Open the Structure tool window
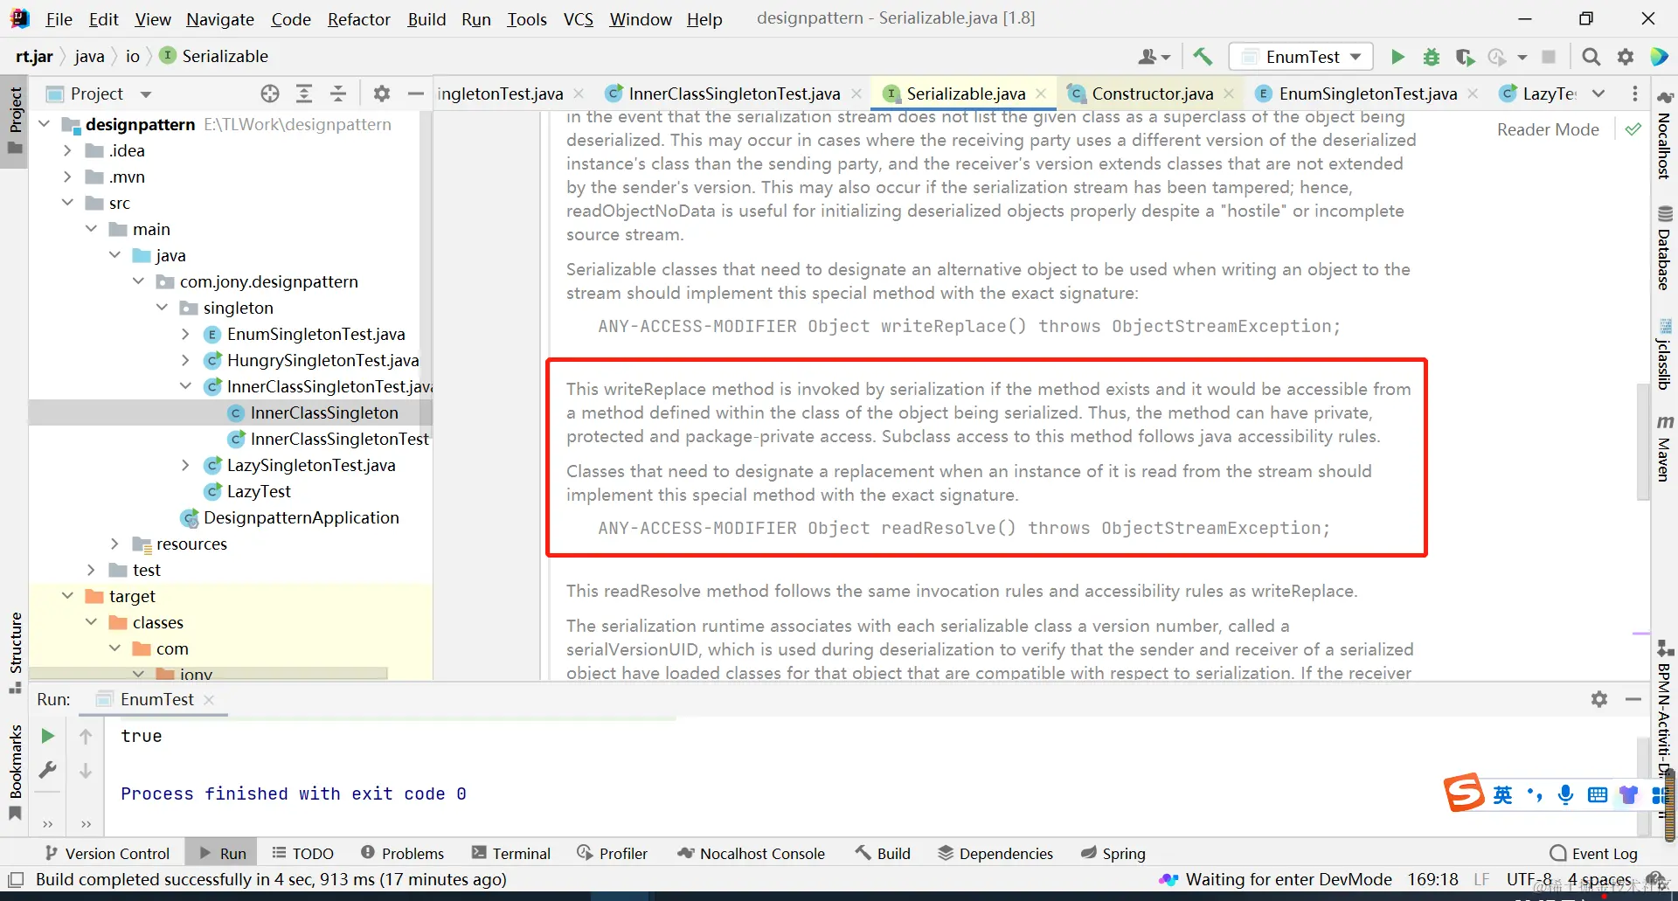Image resolution: width=1678 pixels, height=901 pixels. click(15, 652)
